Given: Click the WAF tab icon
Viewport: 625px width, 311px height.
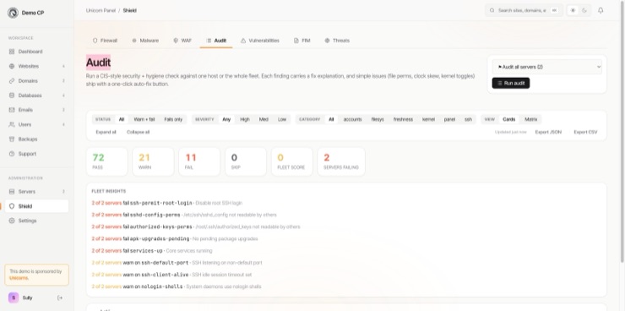Looking at the screenshot, I should (176, 41).
